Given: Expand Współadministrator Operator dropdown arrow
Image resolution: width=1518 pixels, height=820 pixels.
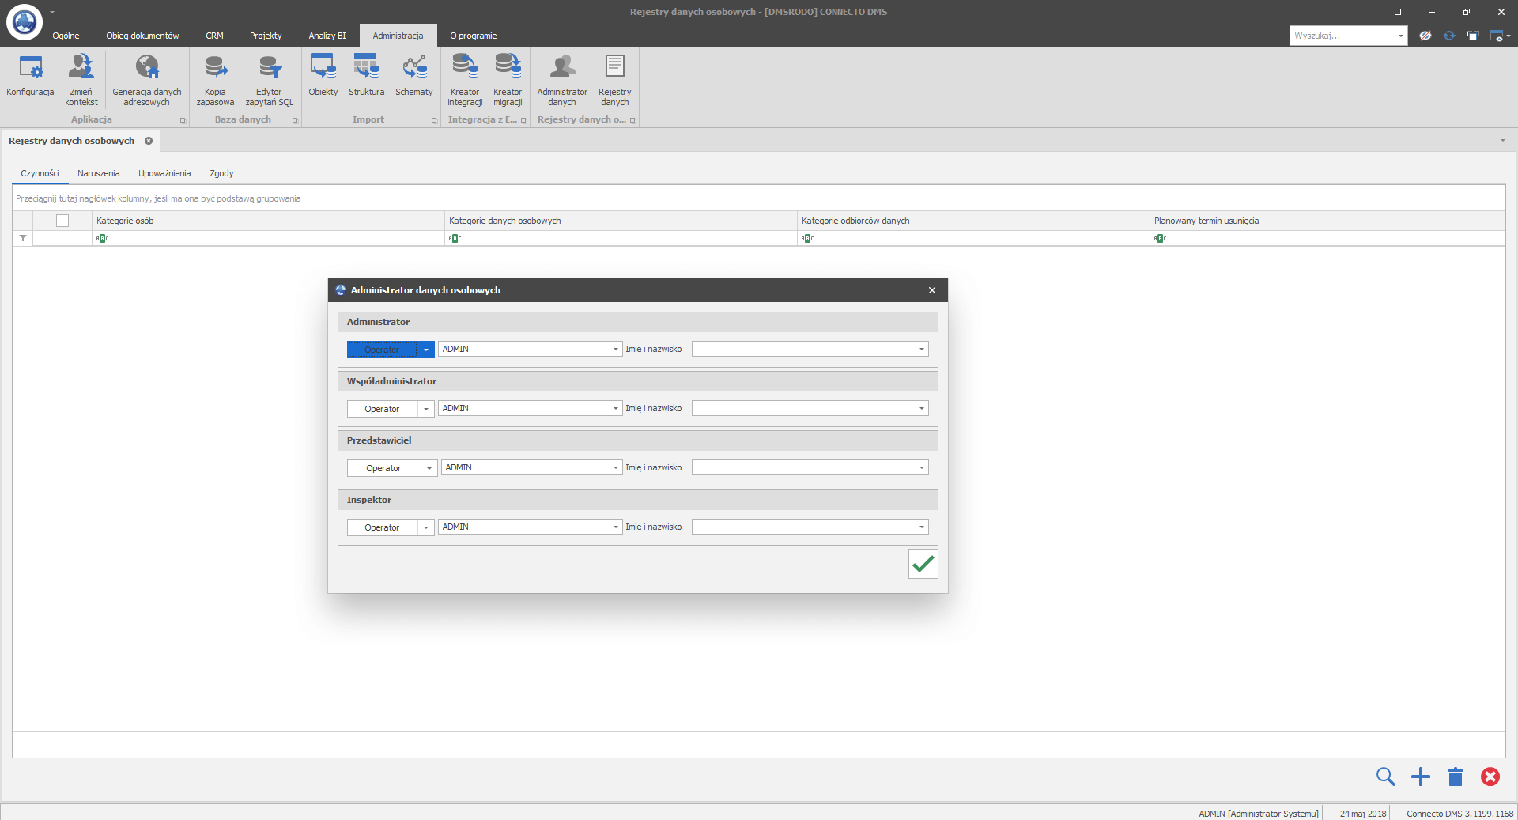Looking at the screenshot, I should [425, 409].
